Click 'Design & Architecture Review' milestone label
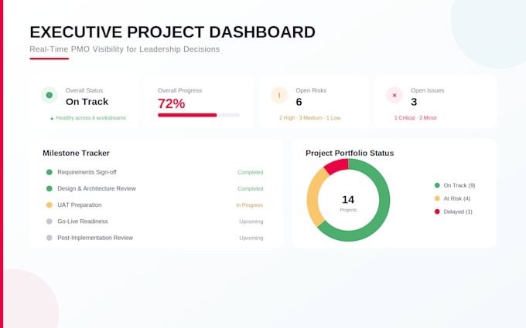 tap(97, 188)
